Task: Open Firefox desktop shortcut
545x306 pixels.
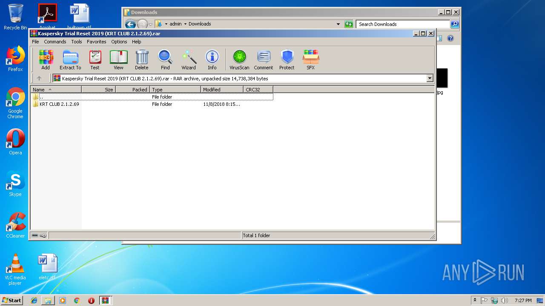Action: coord(15,59)
